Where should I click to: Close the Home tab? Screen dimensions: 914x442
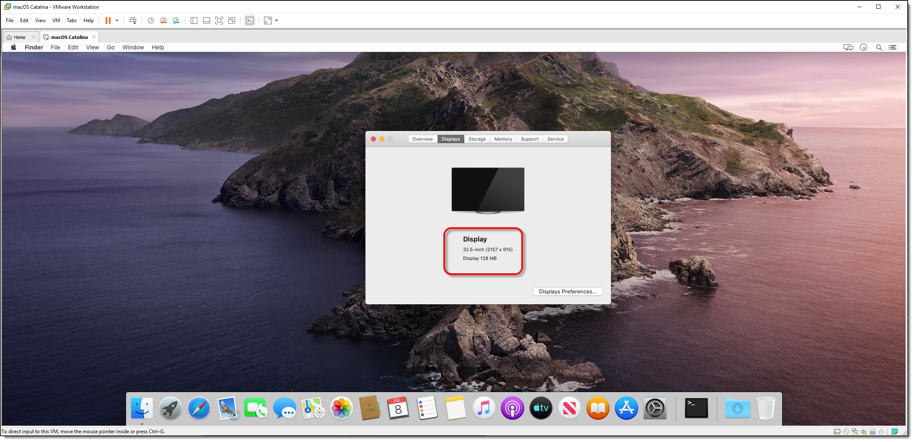34,37
